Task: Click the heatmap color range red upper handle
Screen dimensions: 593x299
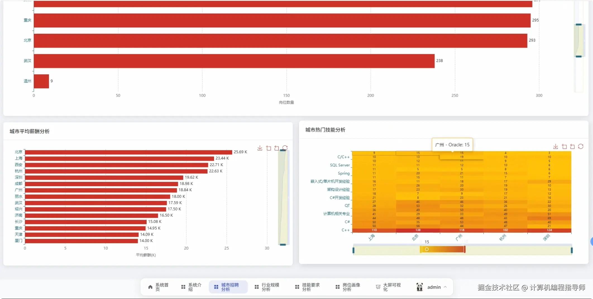Action: 465,249
